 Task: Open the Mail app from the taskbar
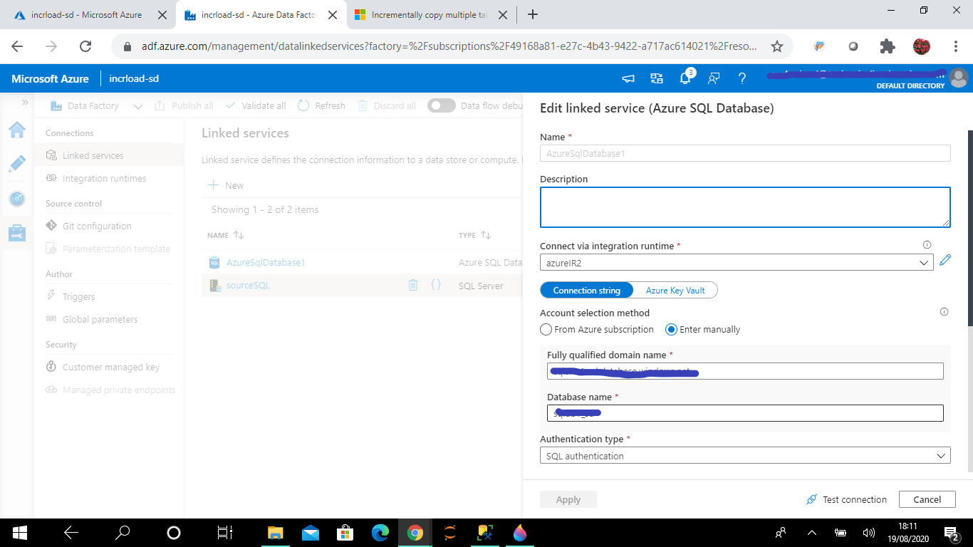point(310,532)
